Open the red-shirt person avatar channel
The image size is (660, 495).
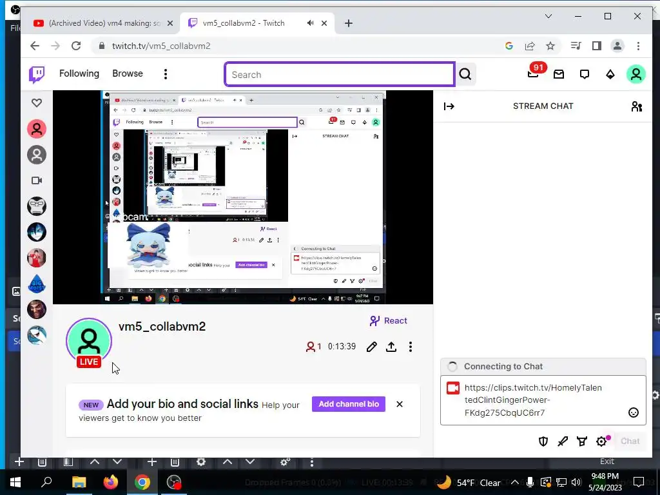point(37,258)
